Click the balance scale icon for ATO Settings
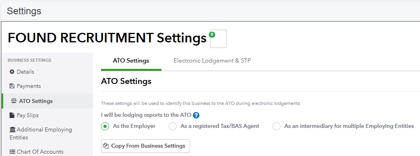Screen dimensions: 420x156 tap(14, 101)
